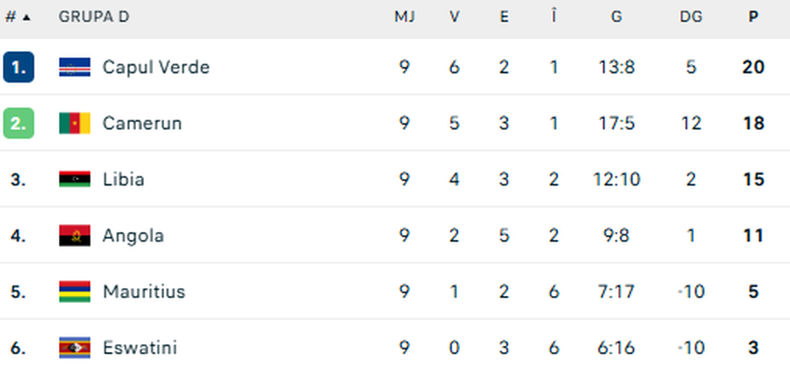Screen dimensions: 790x368
Task: Click the Mauritius flag icon
Action: coord(75,292)
